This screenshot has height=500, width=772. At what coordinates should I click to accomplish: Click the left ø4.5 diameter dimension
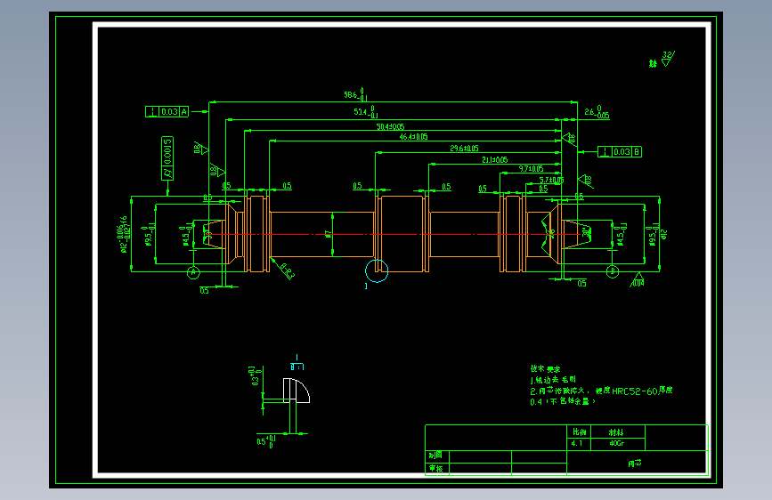tap(187, 236)
